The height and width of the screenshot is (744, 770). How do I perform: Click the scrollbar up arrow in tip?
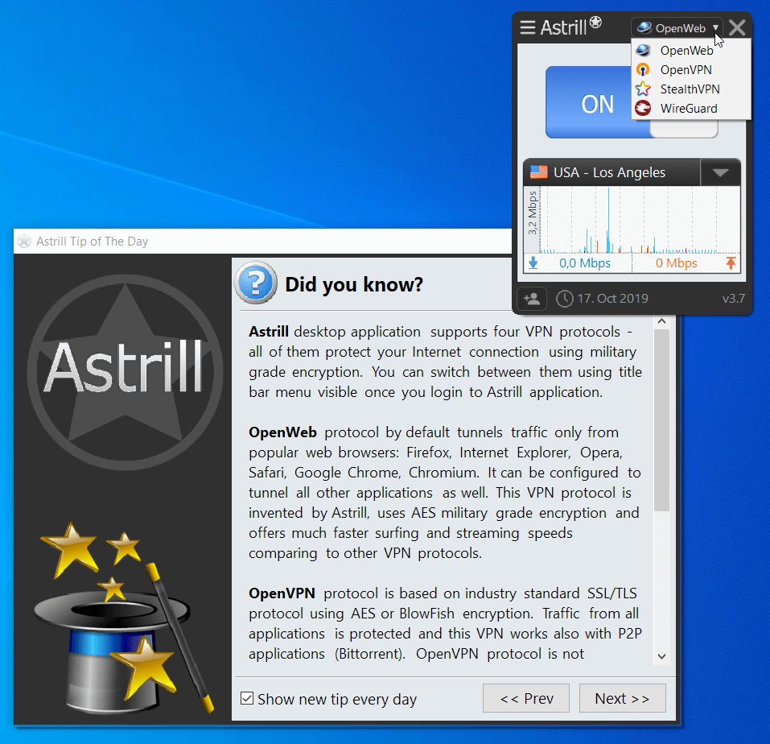click(661, 321)
